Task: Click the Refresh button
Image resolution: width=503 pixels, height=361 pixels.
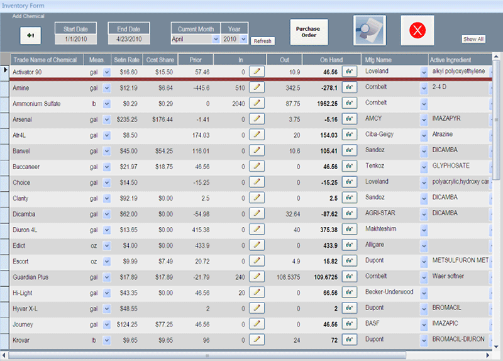Action: 262,41
